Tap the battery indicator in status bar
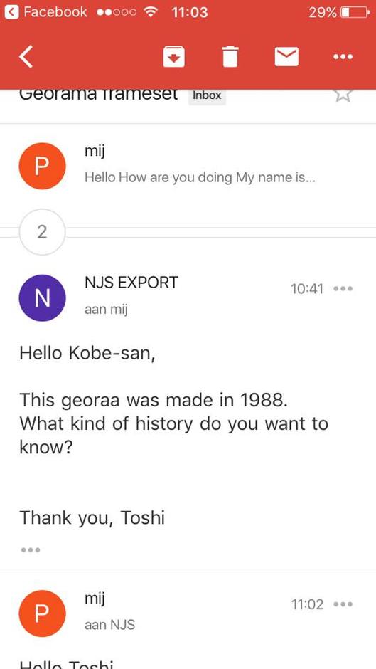The height and width of the screenshot is (669, 376). coord(355,12)
